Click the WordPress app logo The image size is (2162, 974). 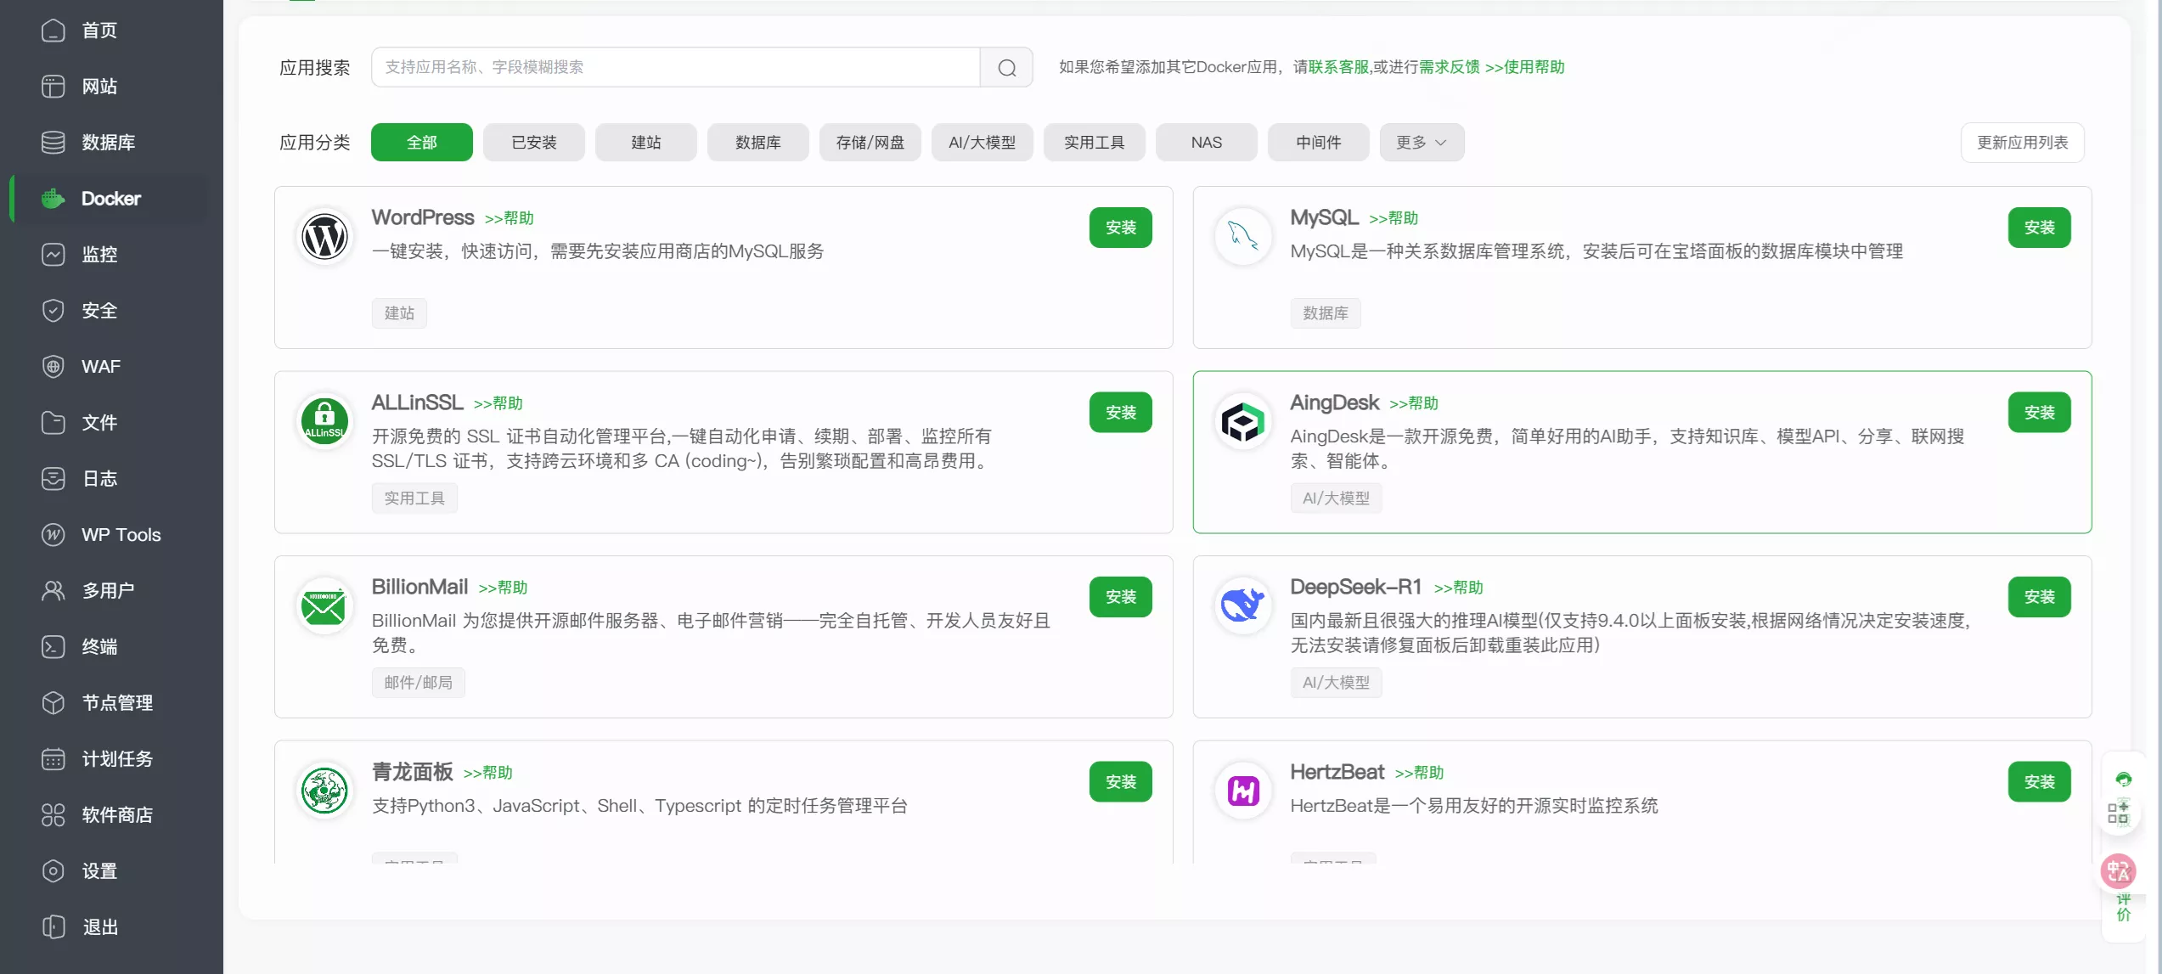[324, 237]
